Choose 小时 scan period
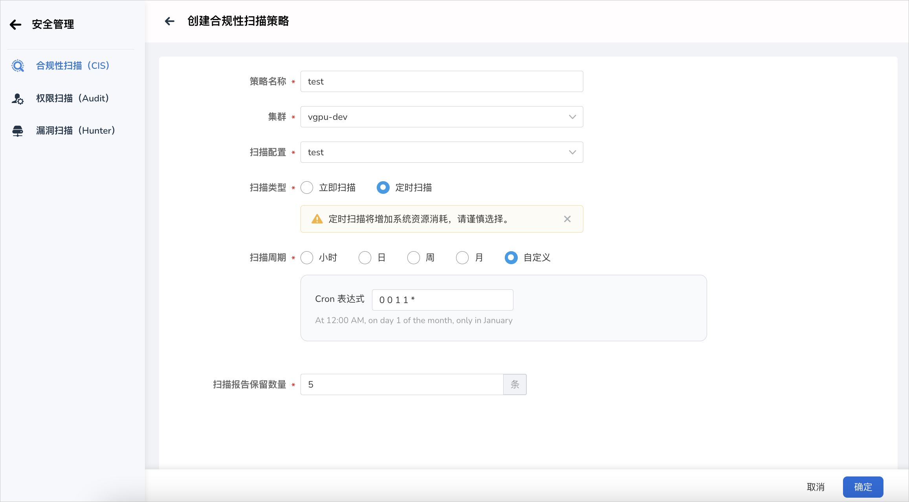This screenshot has height=502, width=909. coord(307,257)
